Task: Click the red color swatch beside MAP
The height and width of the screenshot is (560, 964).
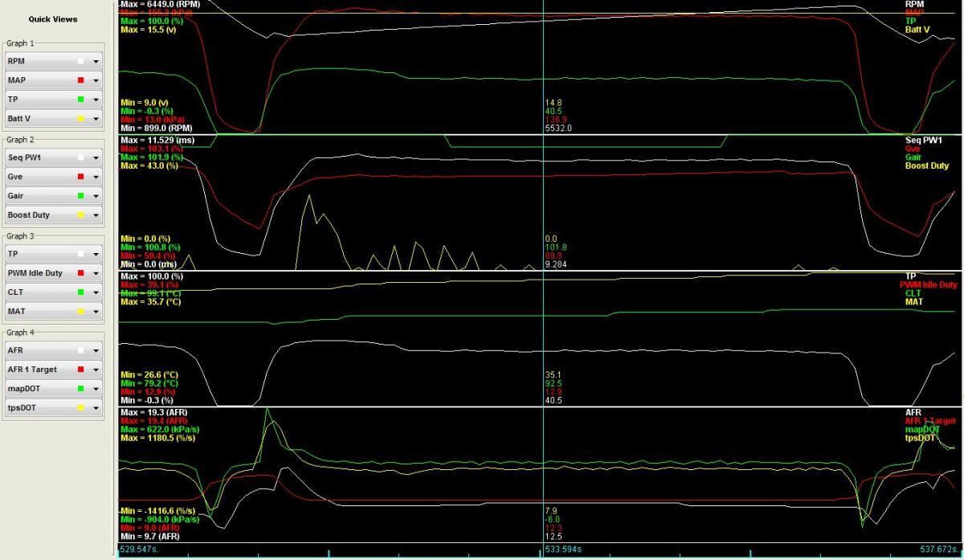Action: pos(81,80)
